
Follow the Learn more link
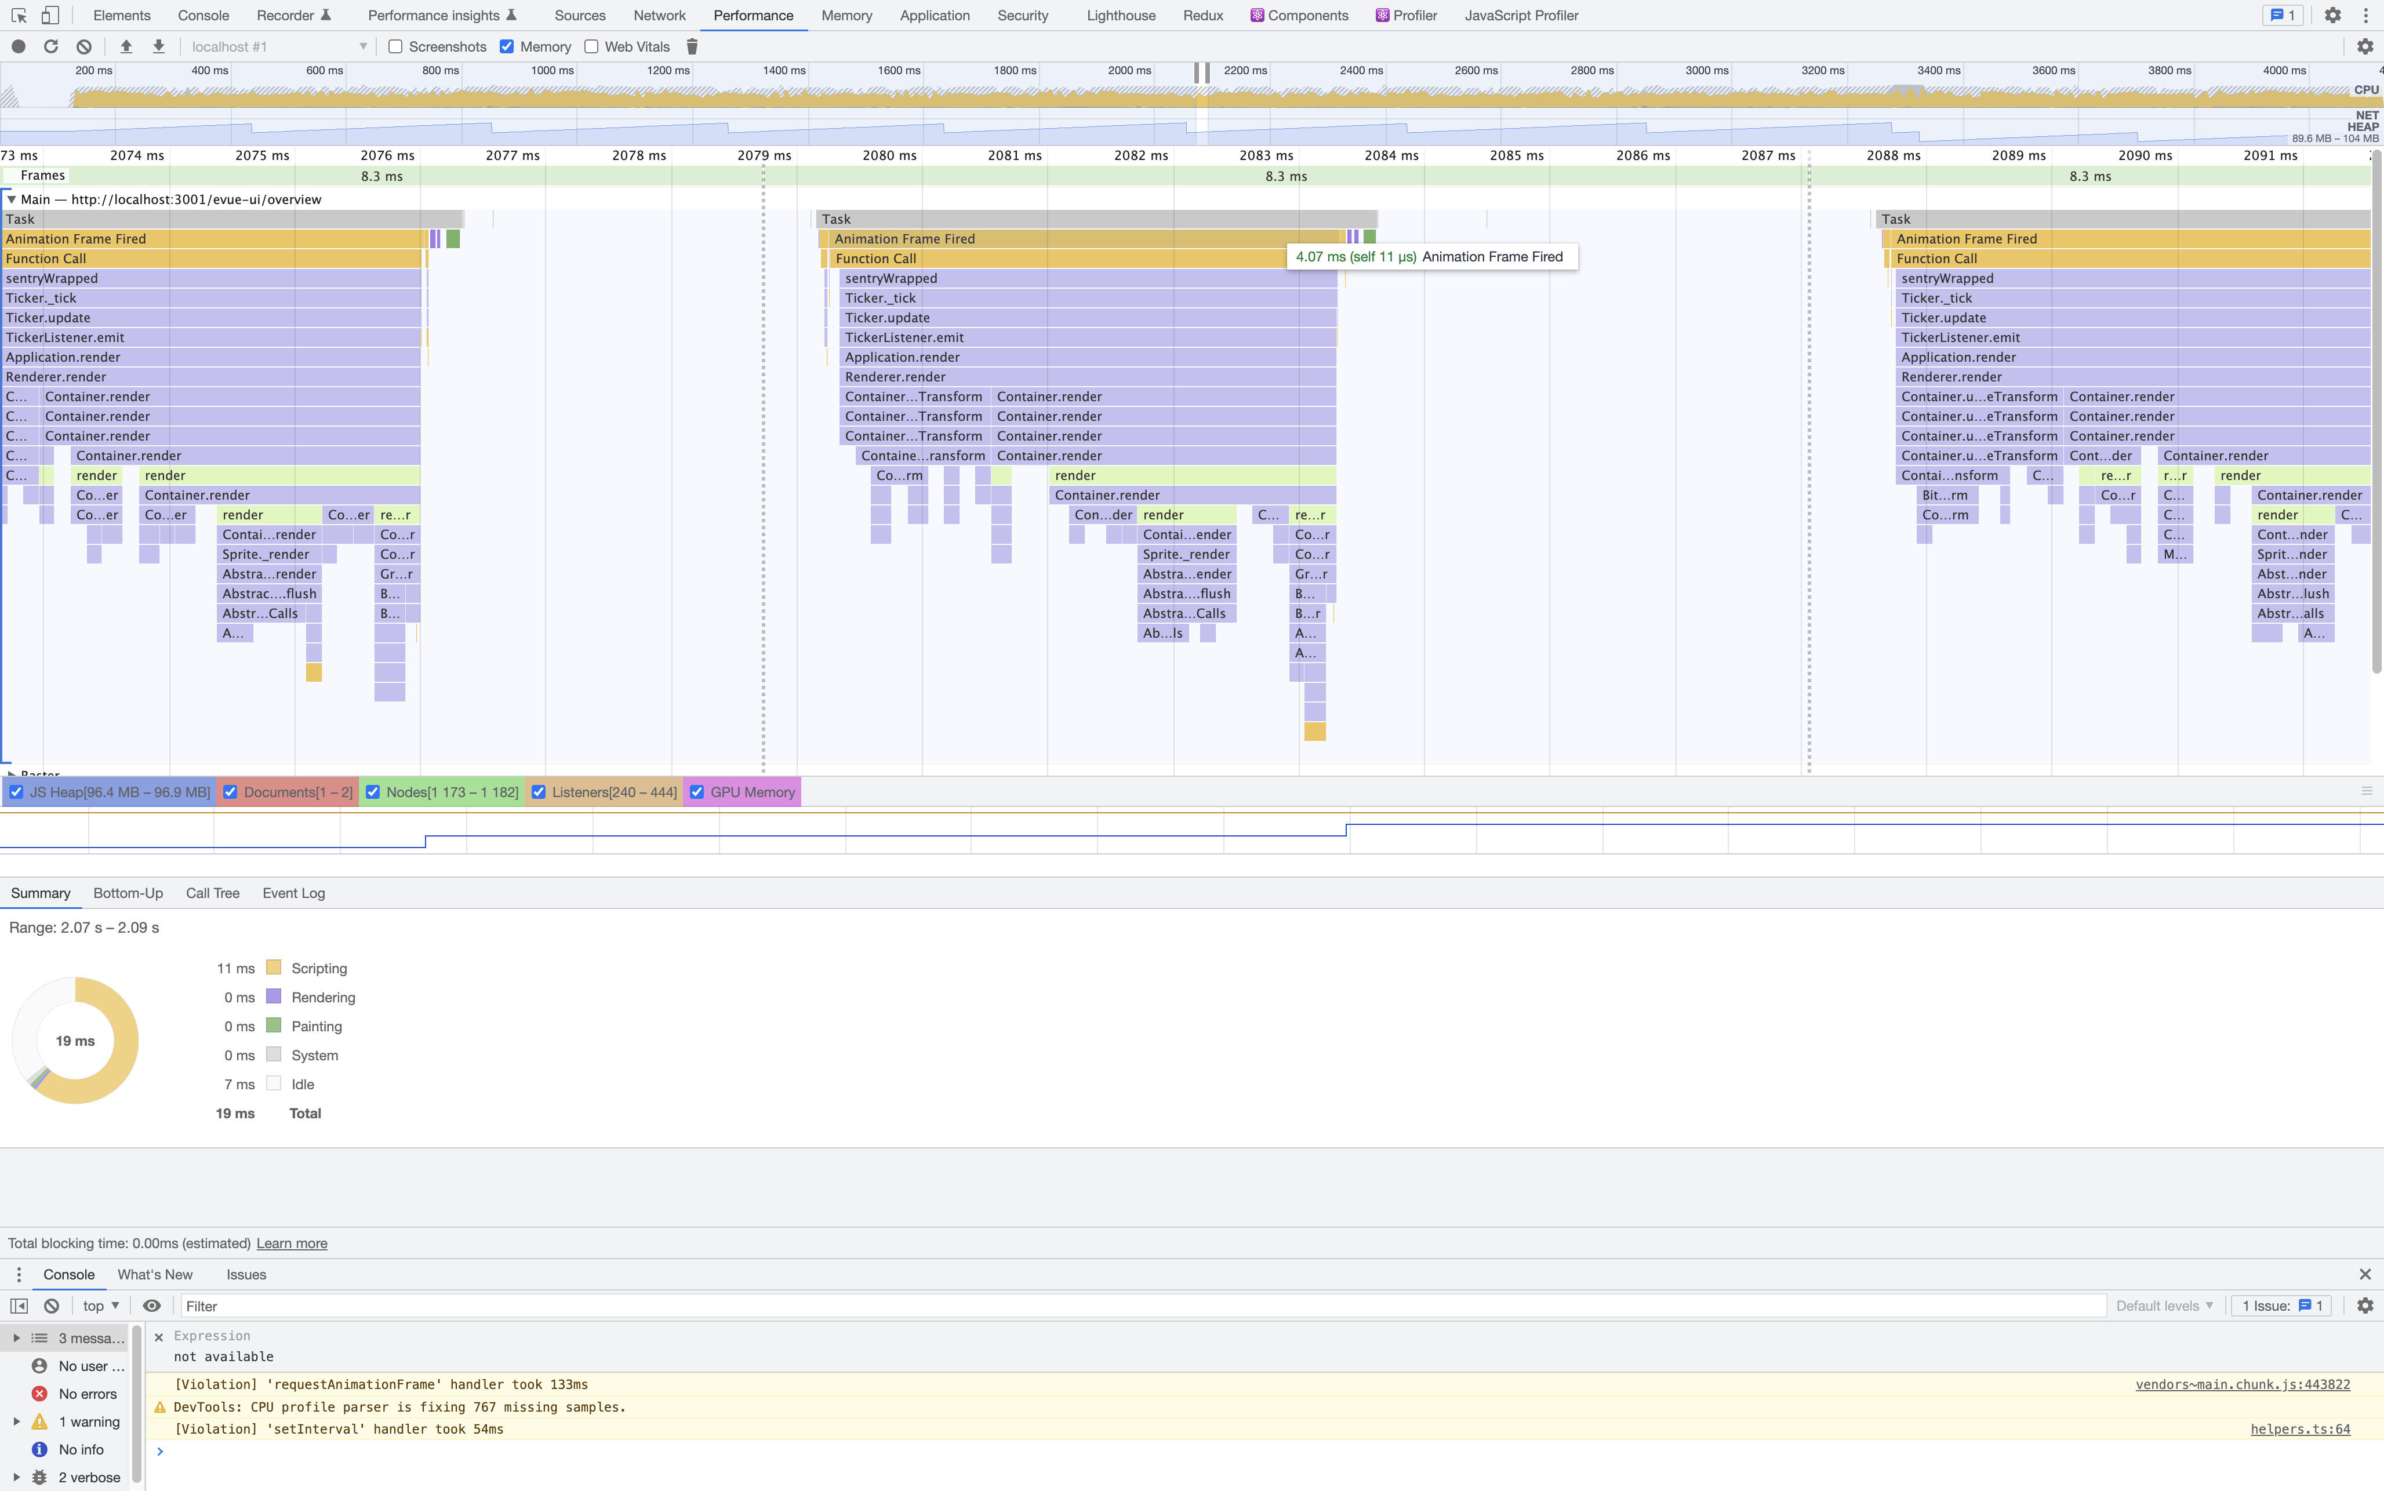(292, 1243)
